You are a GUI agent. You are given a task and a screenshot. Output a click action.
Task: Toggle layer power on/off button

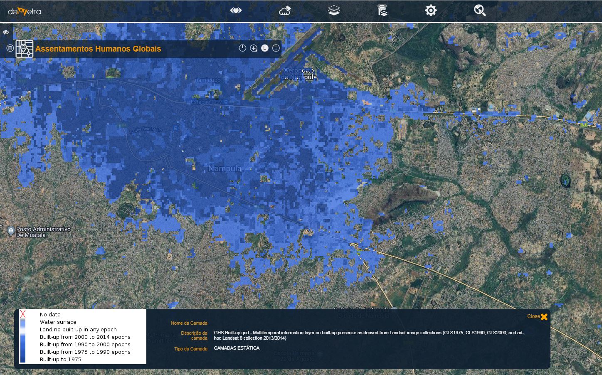coord(243,48)
